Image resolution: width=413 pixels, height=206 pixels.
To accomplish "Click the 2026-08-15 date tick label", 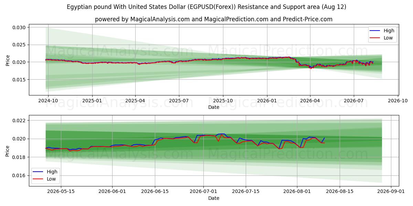I will (340, 192).
